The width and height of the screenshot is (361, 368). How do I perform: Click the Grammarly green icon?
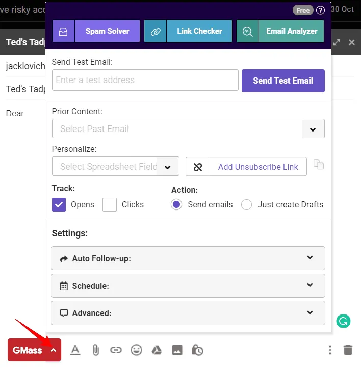343,321
